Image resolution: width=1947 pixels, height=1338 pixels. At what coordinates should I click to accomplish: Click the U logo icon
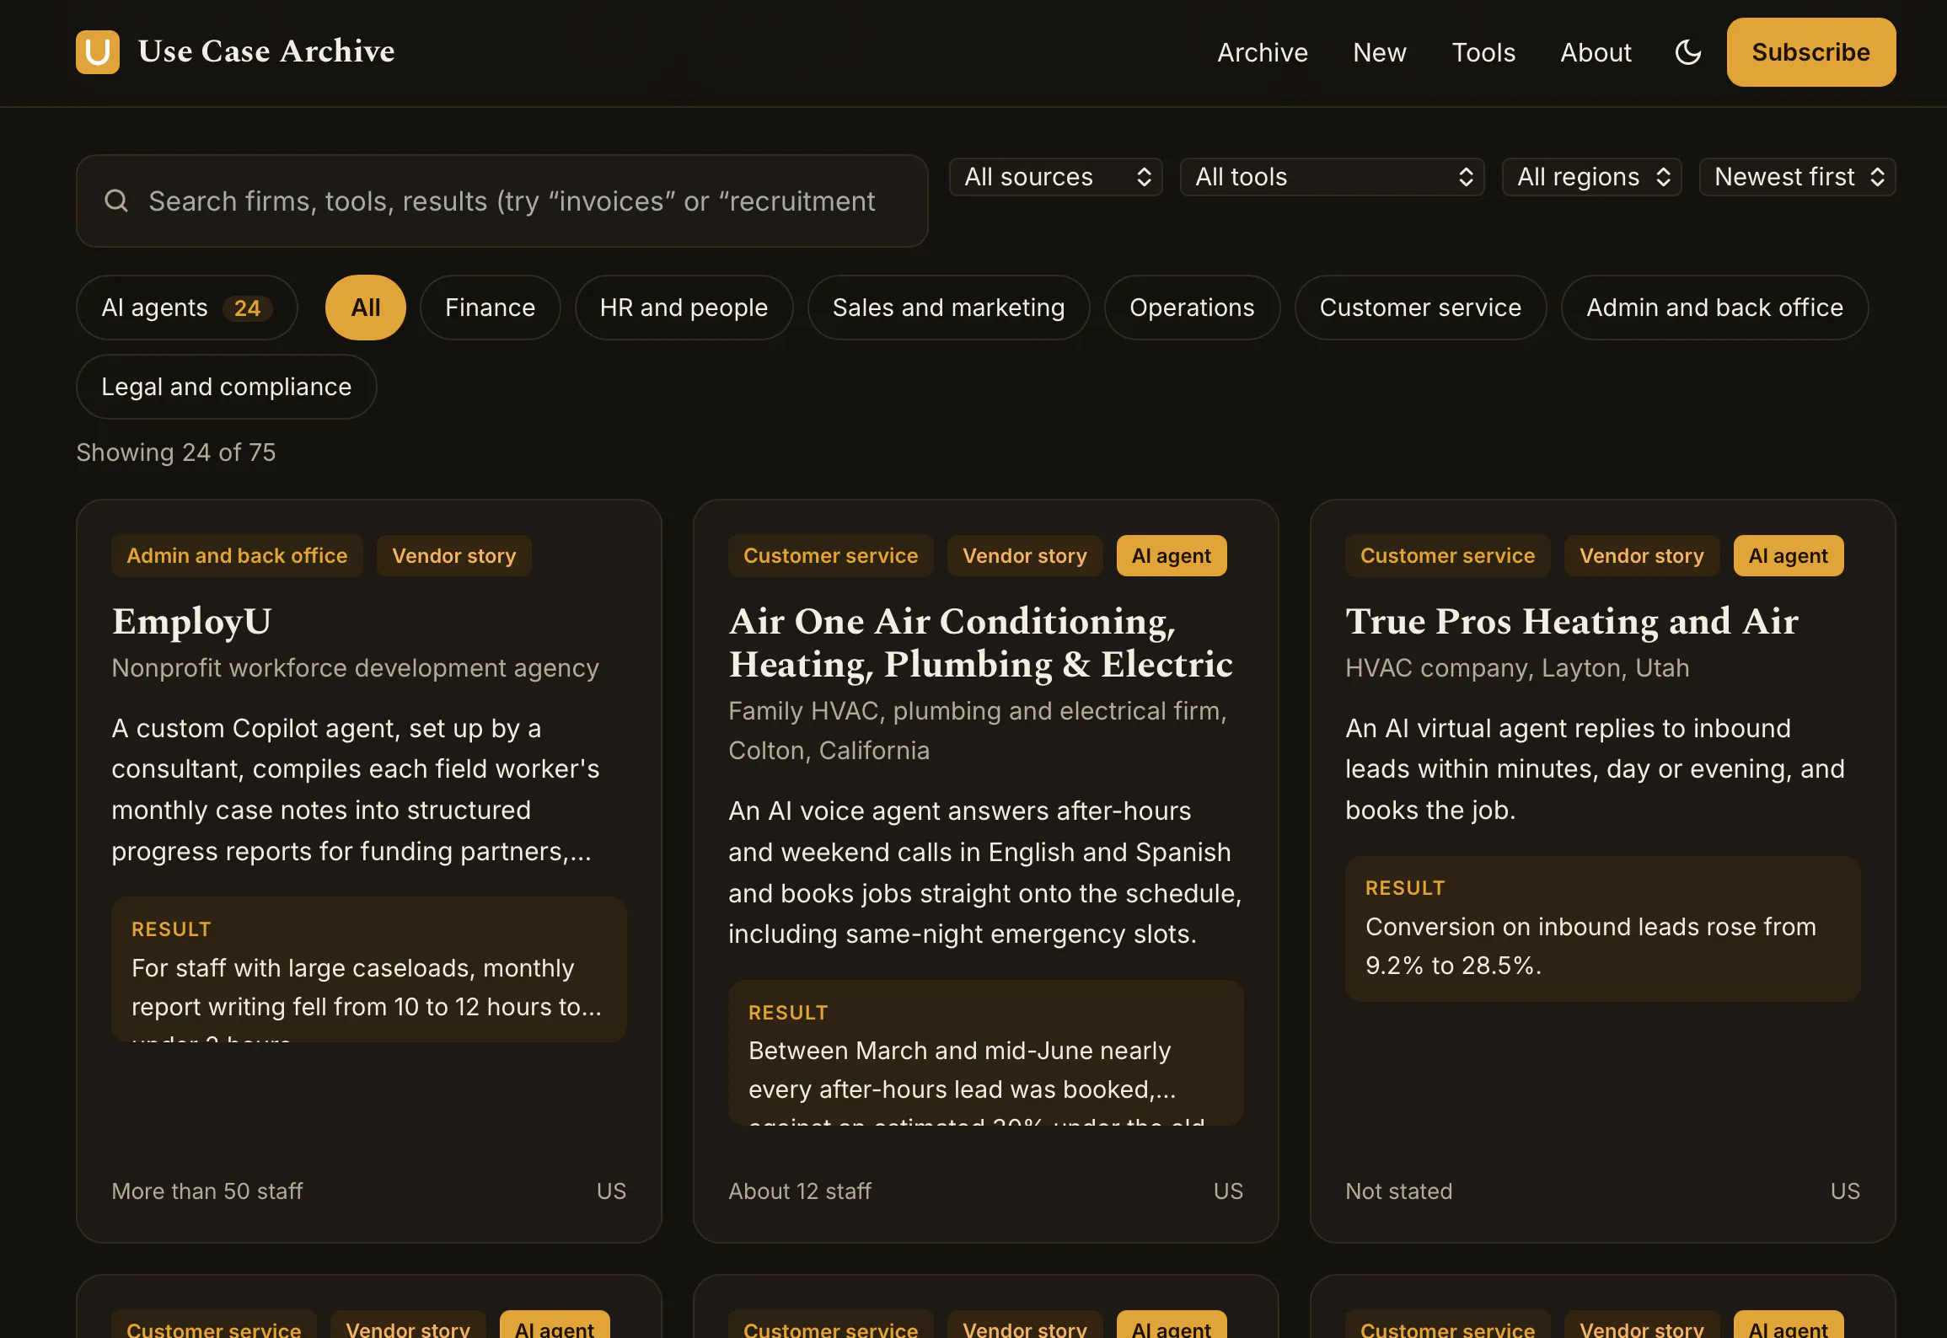[98, 52]
